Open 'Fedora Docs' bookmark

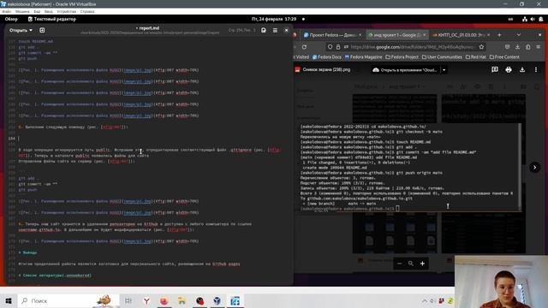click(x=327, y=57)
